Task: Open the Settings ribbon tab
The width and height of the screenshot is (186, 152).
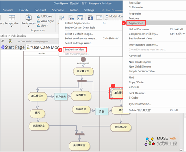Action: (89, 10)
